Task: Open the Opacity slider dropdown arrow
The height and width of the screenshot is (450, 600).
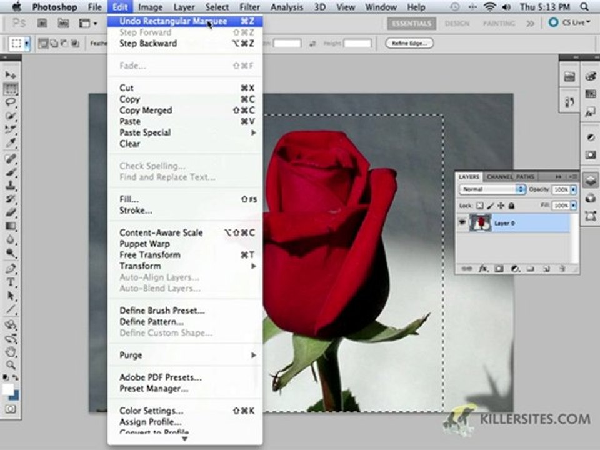Action: click(573, 189)
